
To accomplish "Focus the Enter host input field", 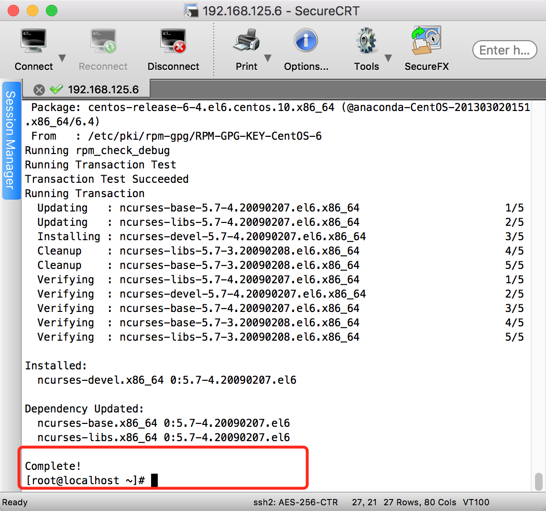I will pos(504,50).
